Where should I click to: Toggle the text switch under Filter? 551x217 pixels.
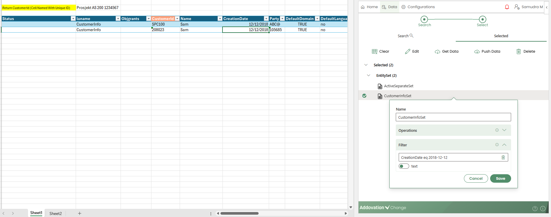click(x=404, y=166)
